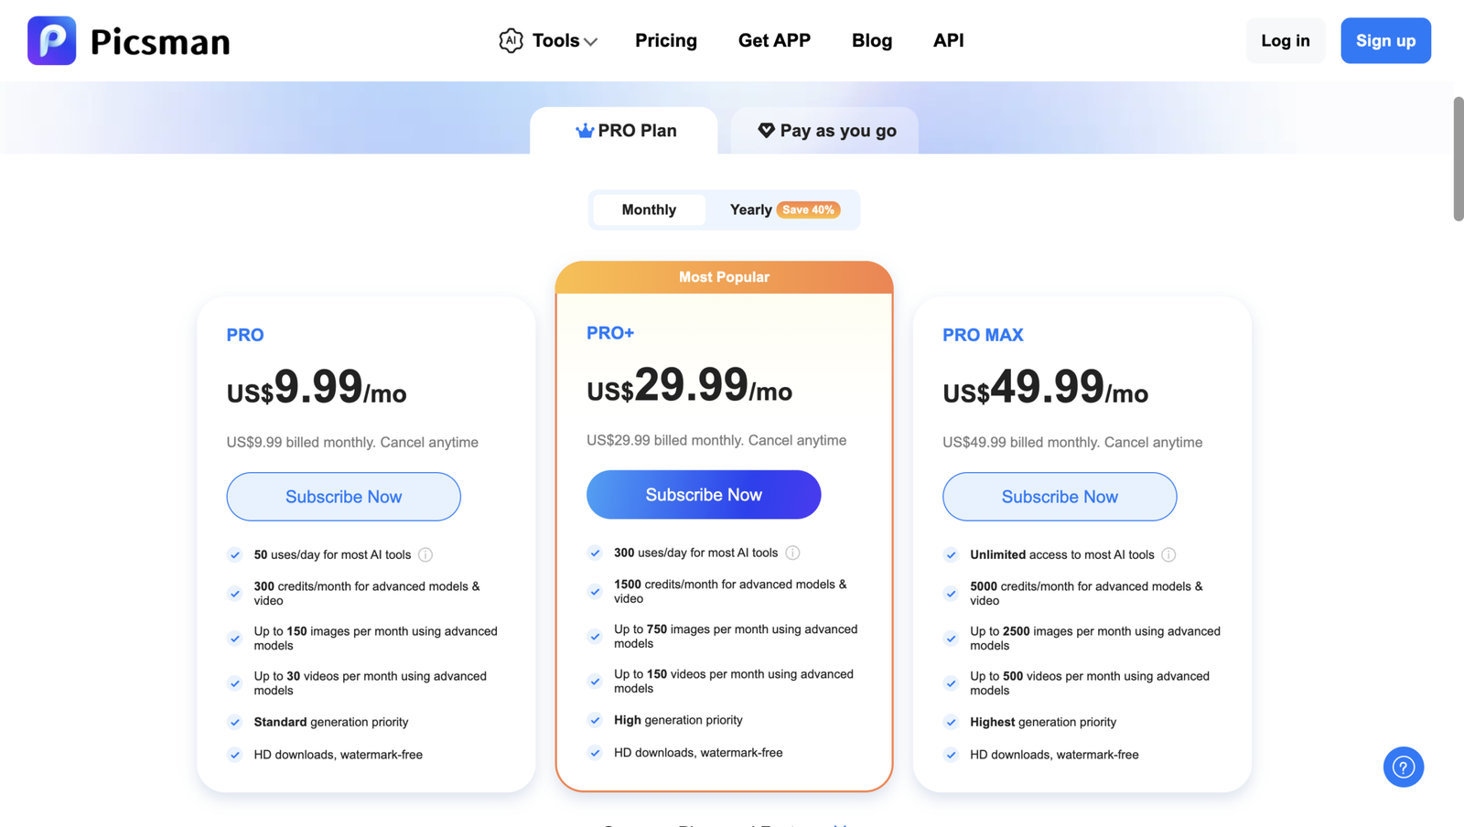
Task: Open the info icon next to 50 uses/day
Action: (425, 554)
